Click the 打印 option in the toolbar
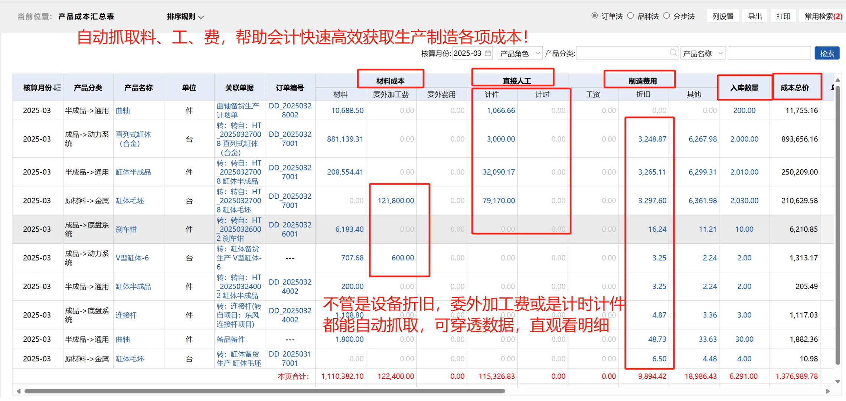 [783, 16]
